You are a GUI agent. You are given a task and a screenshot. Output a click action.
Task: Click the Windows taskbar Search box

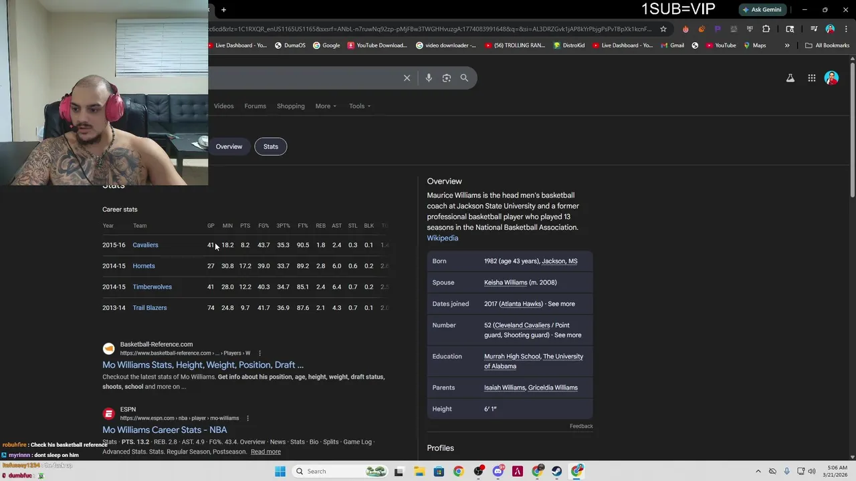[339, 471]
